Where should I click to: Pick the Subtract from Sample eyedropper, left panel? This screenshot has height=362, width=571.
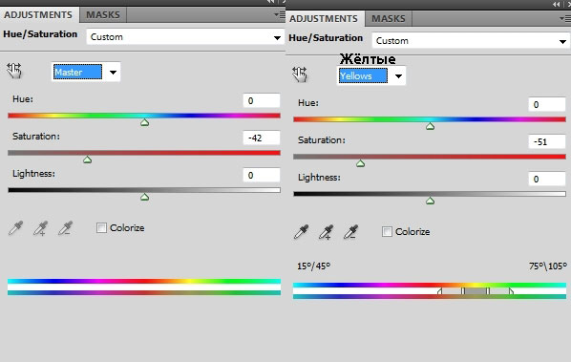click(x=66, y=228)
